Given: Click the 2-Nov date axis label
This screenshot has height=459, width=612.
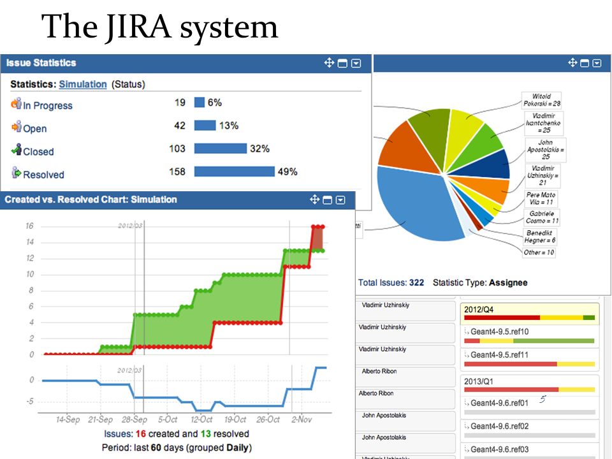Looking at the screenshot, I should (x=302, y=419).
